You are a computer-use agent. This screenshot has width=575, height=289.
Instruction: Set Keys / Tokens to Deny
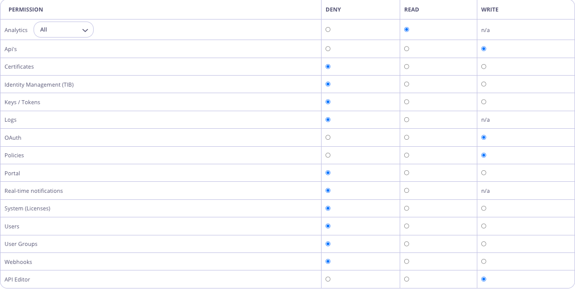coord(328,102)
